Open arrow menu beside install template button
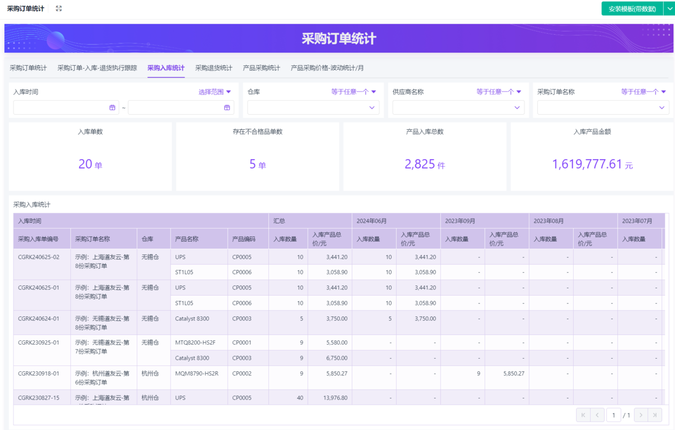Viewport: 675px width, 430px height. (668, 9)
